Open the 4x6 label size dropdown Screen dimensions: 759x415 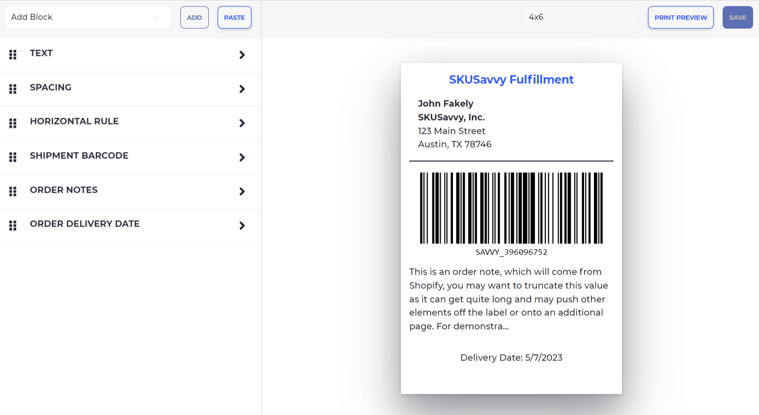coord(580,17)
